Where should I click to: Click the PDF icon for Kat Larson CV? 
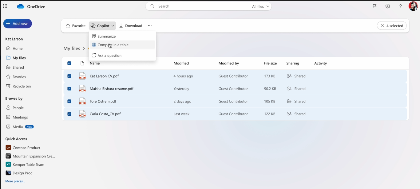(x=82, y=76)
